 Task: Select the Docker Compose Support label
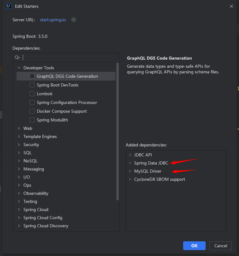tap(62, 111)
